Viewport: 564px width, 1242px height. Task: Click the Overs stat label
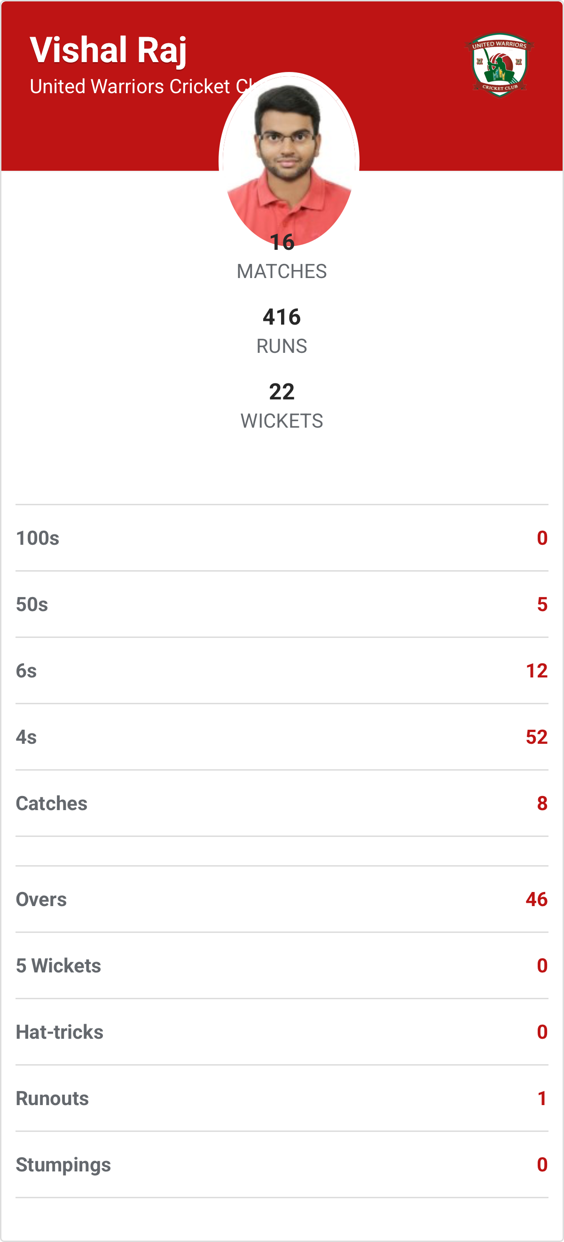[x=41, y=900]
